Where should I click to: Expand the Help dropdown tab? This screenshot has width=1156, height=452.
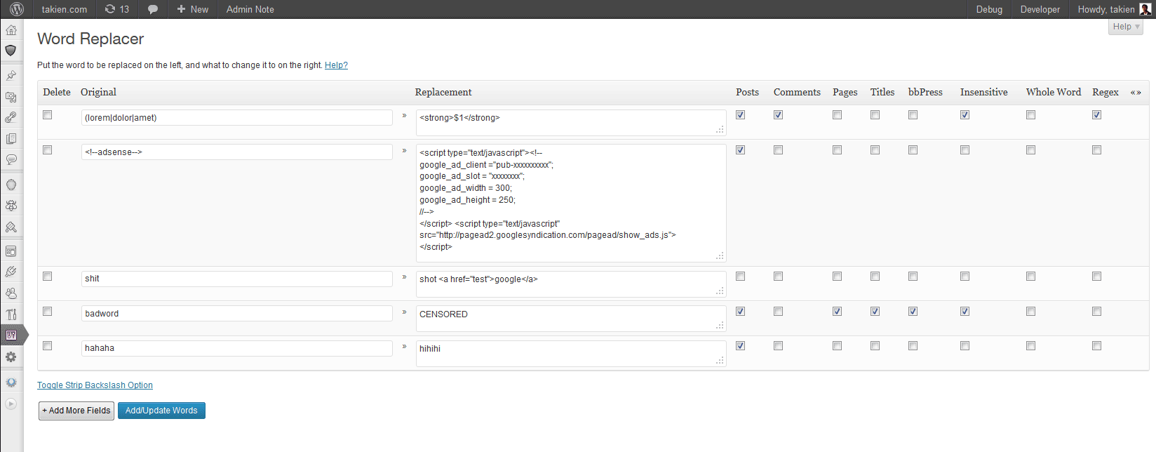tap(1126, 27)
